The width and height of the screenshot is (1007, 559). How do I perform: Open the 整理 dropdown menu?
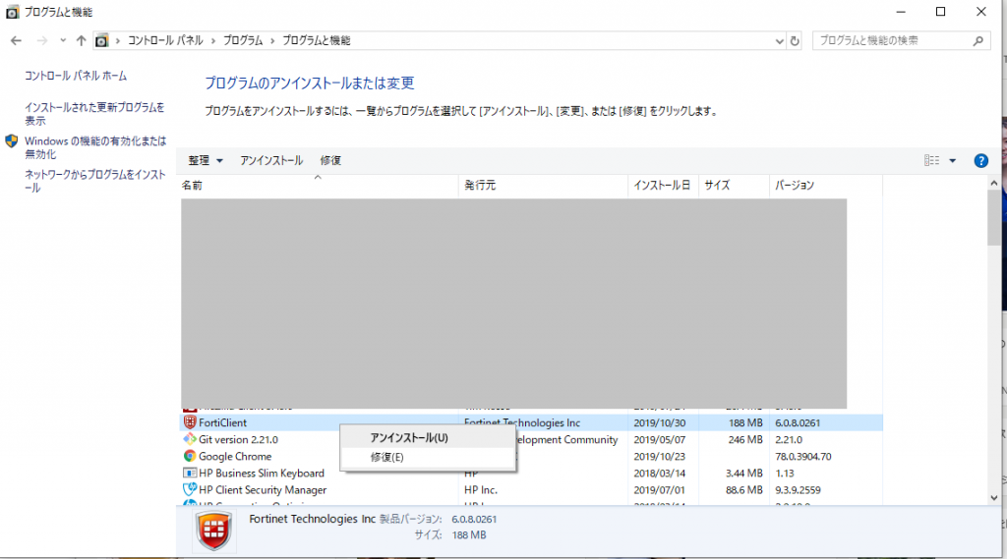point(205,160)
